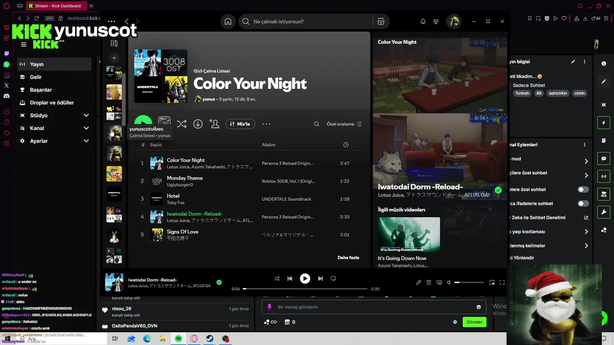
Task: Toggle Kick hamburger menu
Action: (24, 45)
